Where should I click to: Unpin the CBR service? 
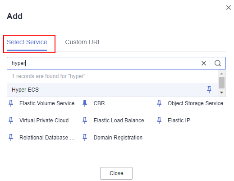pyautogui.click(x=85, y=103)
